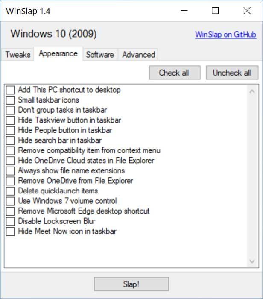
Task: Enable Add This PC shortcut to desktop
Action: 10,90
